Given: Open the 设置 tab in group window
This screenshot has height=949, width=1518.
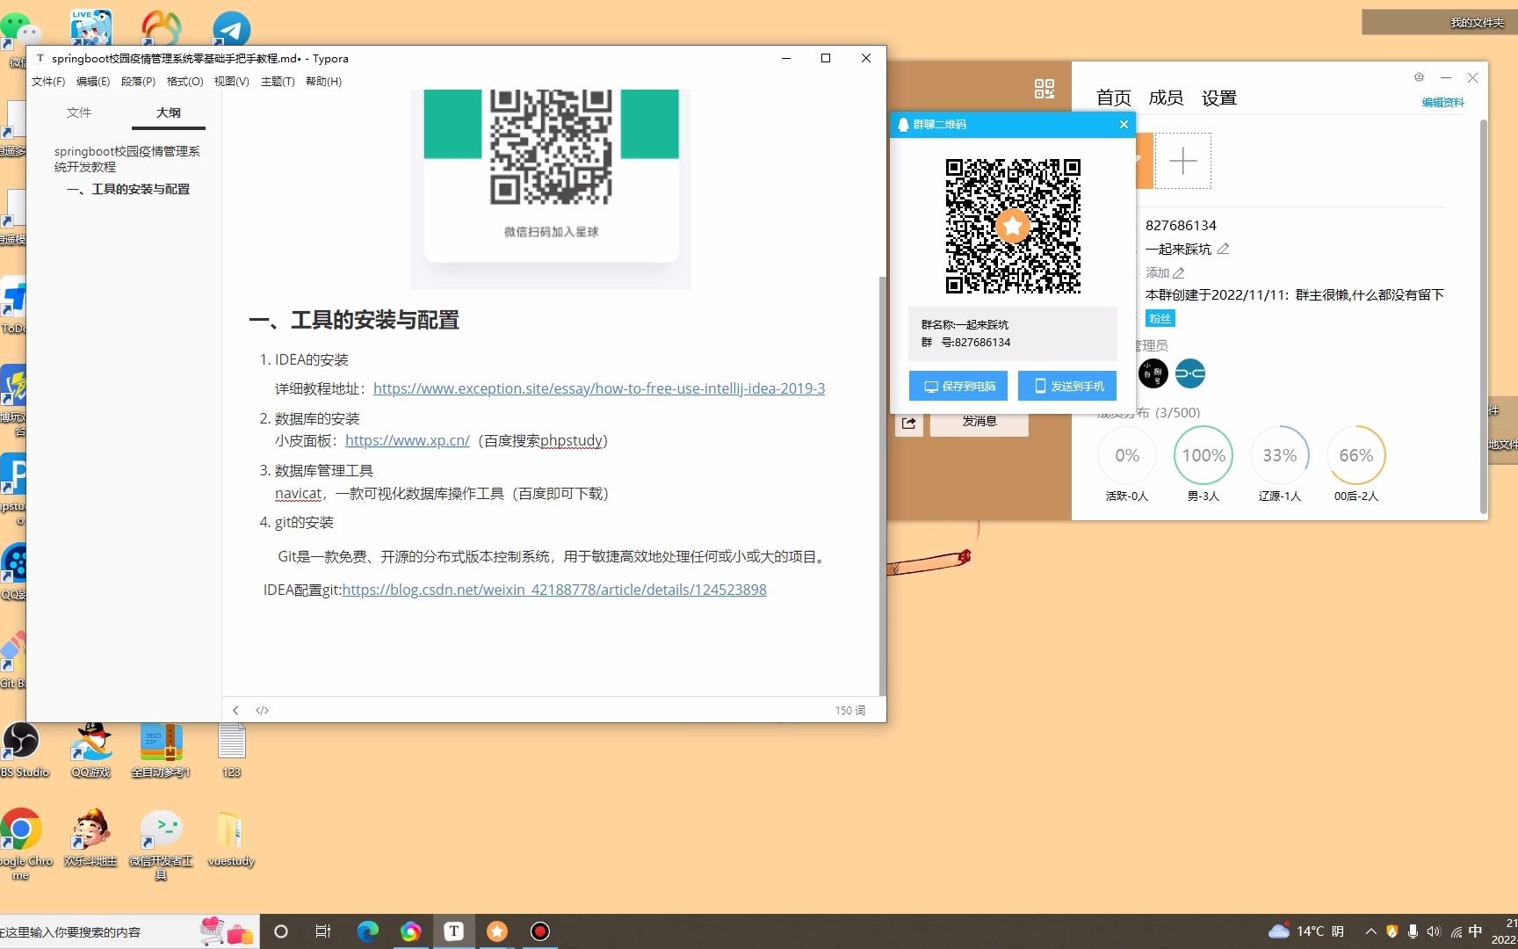Looking at the screenshot, I should [1219, 98].
